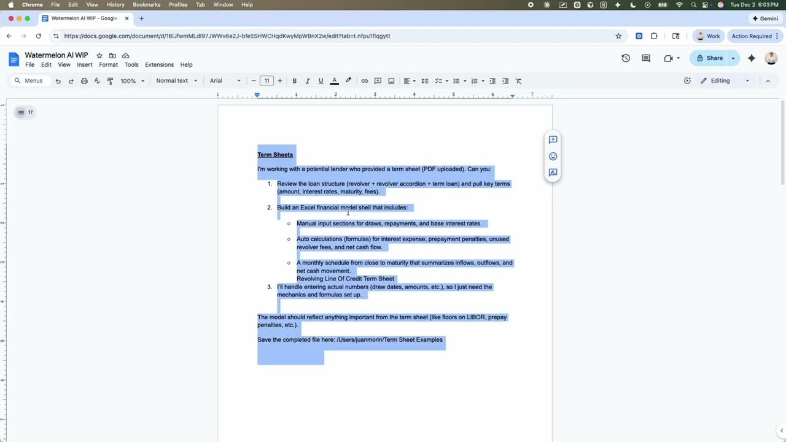Open the Google account avatar

[771, 58]
